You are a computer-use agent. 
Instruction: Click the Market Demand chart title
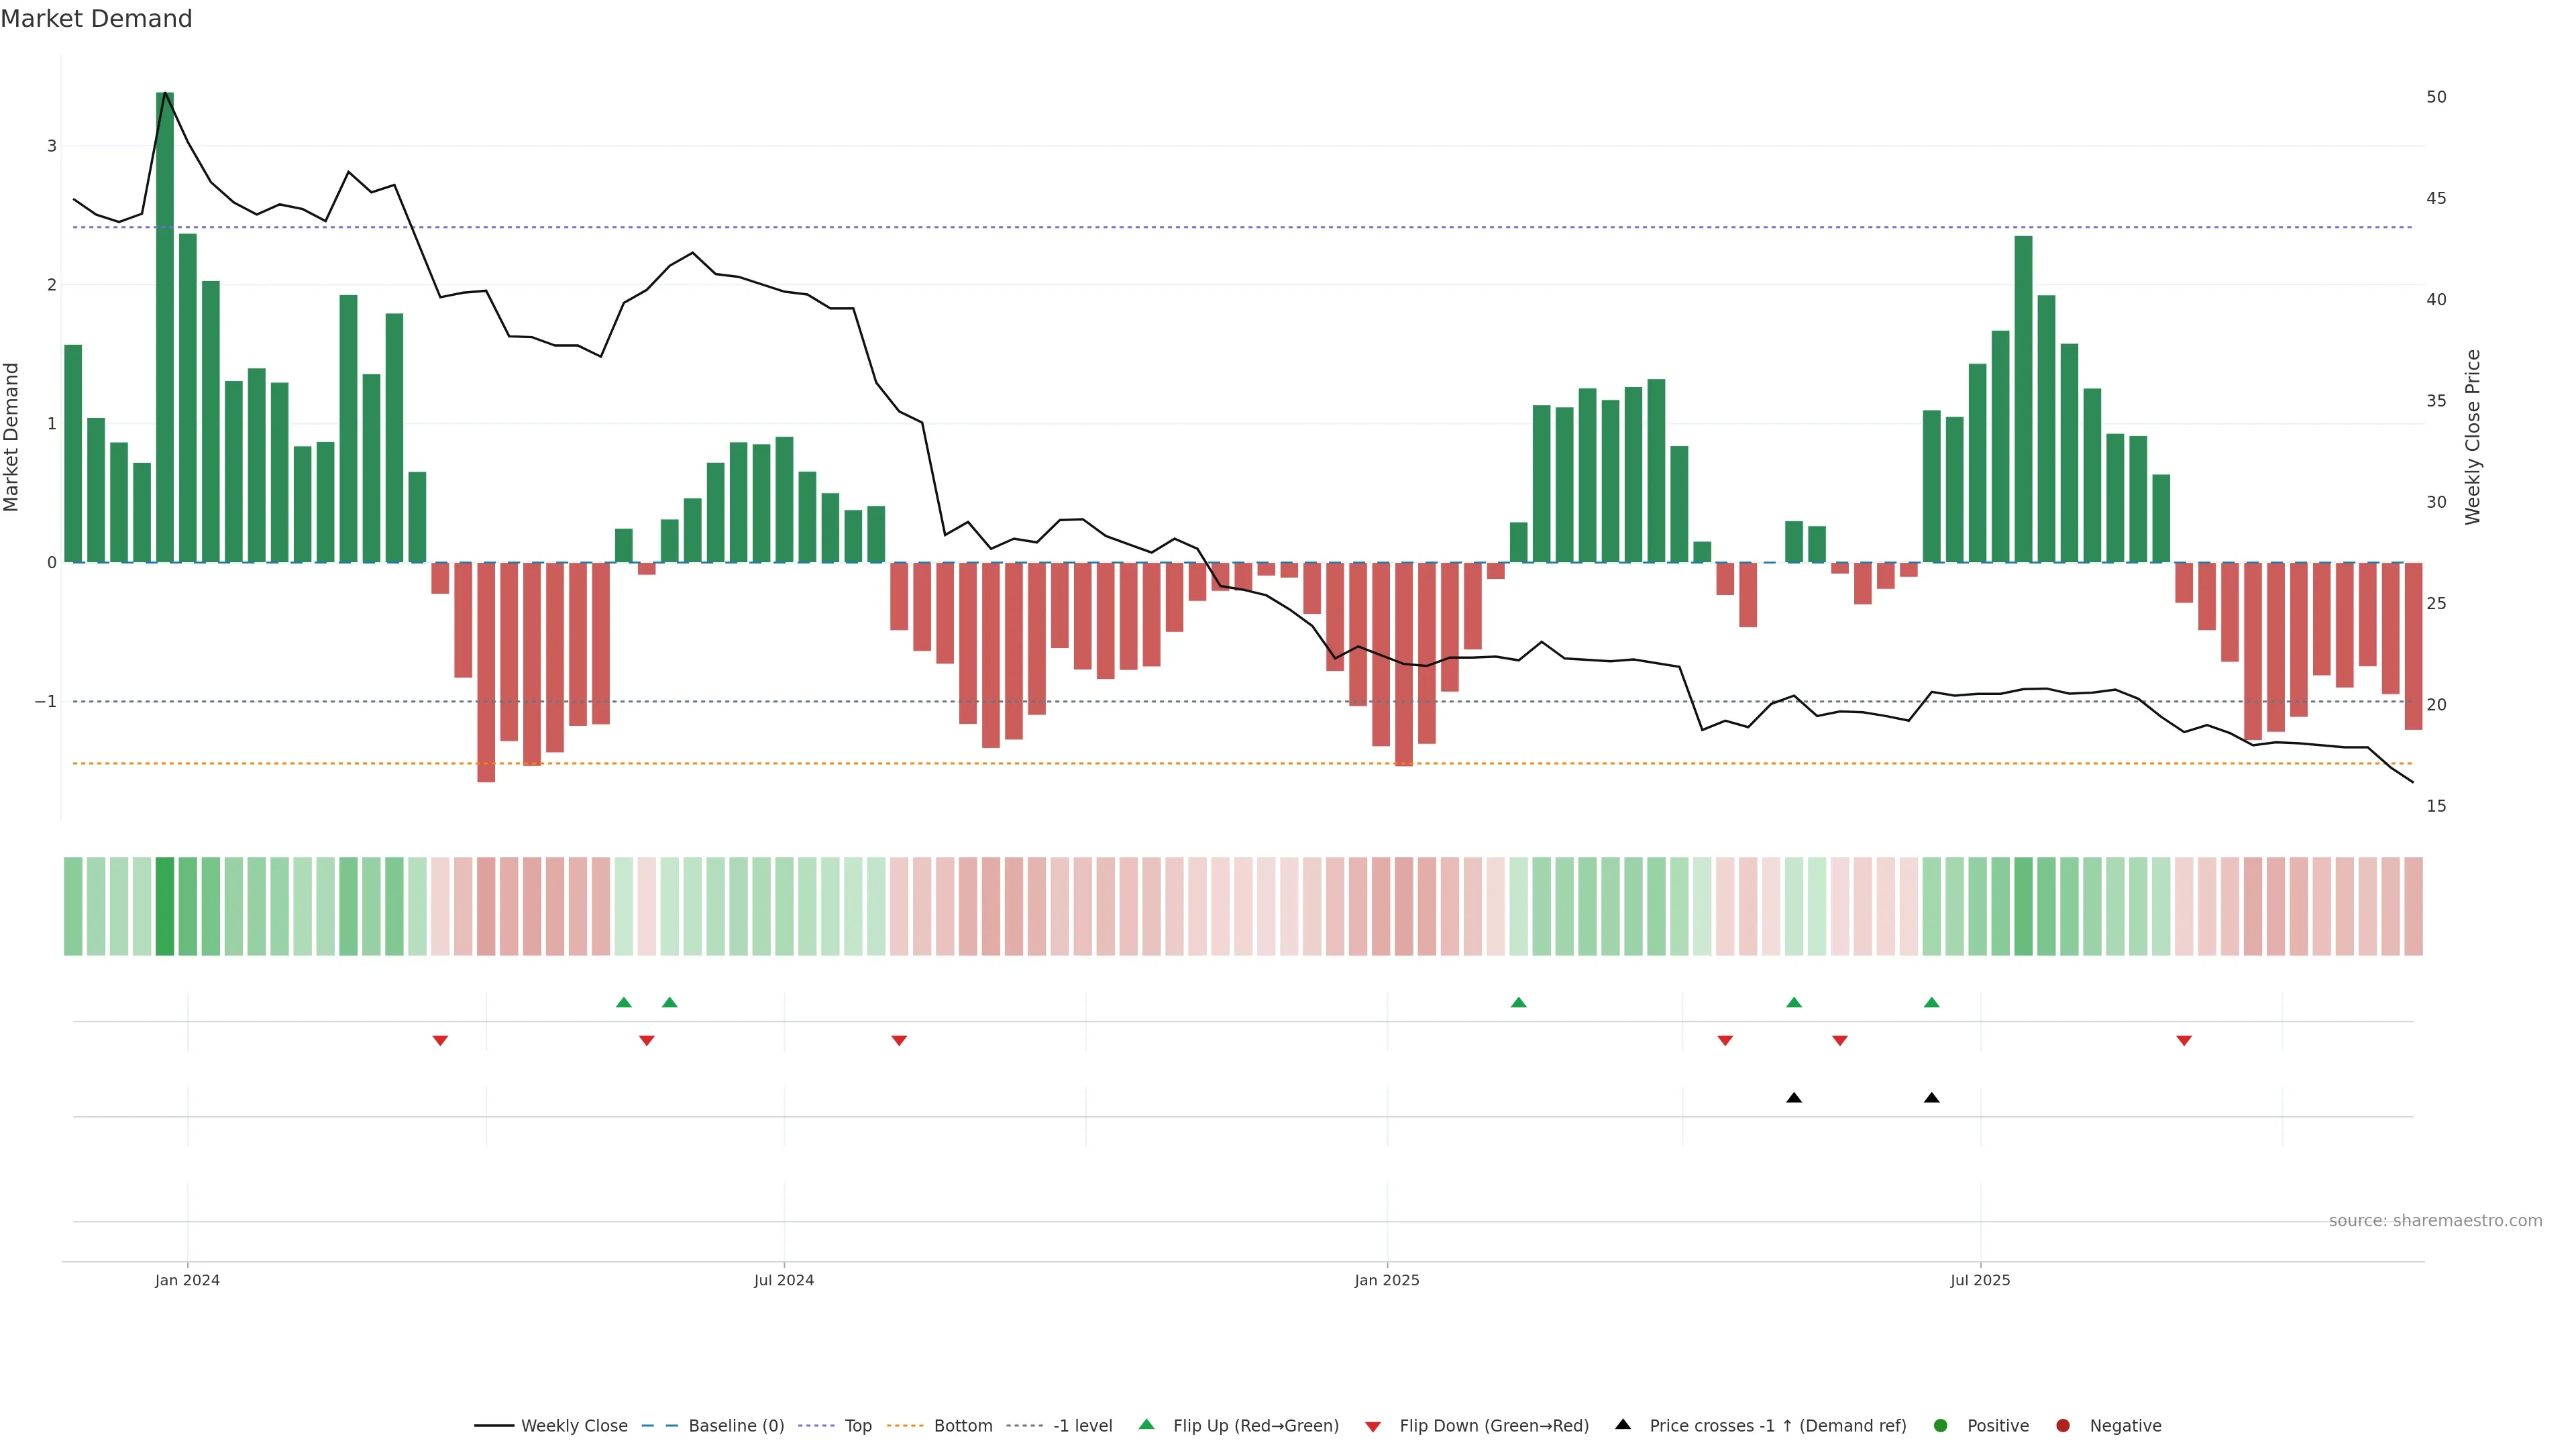(96, 19)
